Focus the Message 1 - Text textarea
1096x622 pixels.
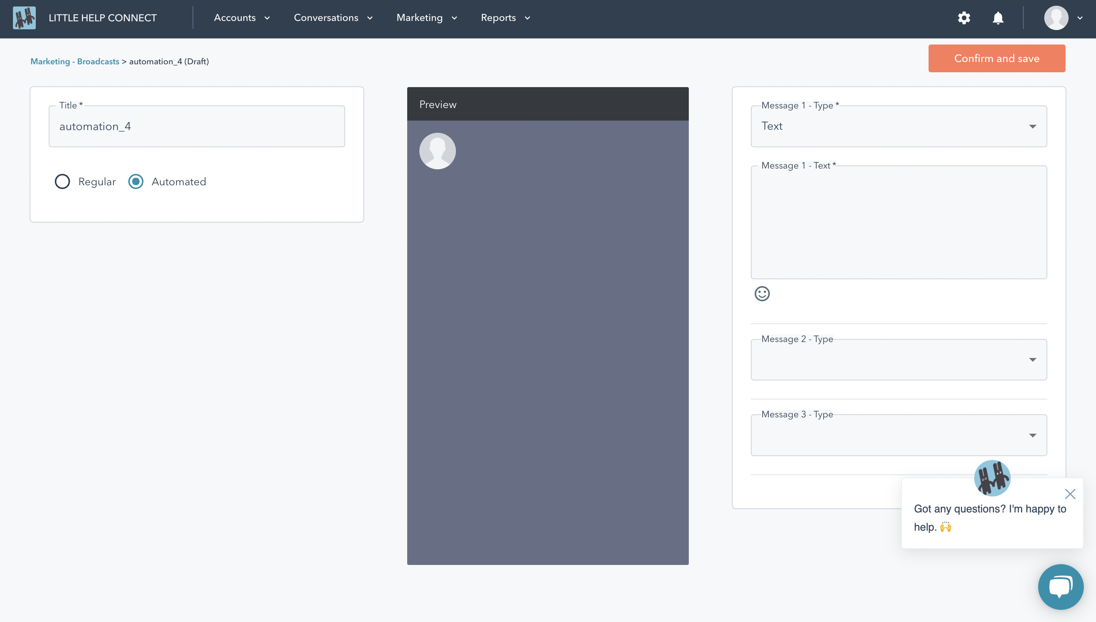click(898, 223)
